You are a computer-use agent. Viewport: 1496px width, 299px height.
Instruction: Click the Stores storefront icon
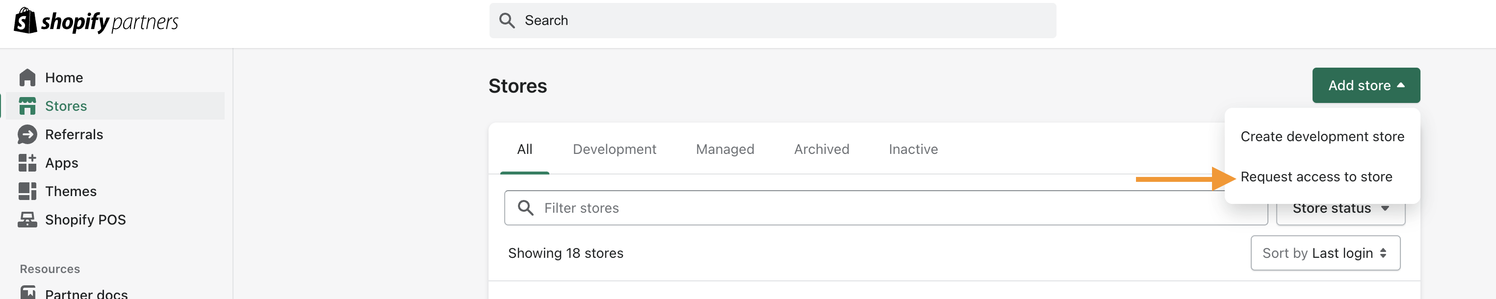click(x=27, y=106)
